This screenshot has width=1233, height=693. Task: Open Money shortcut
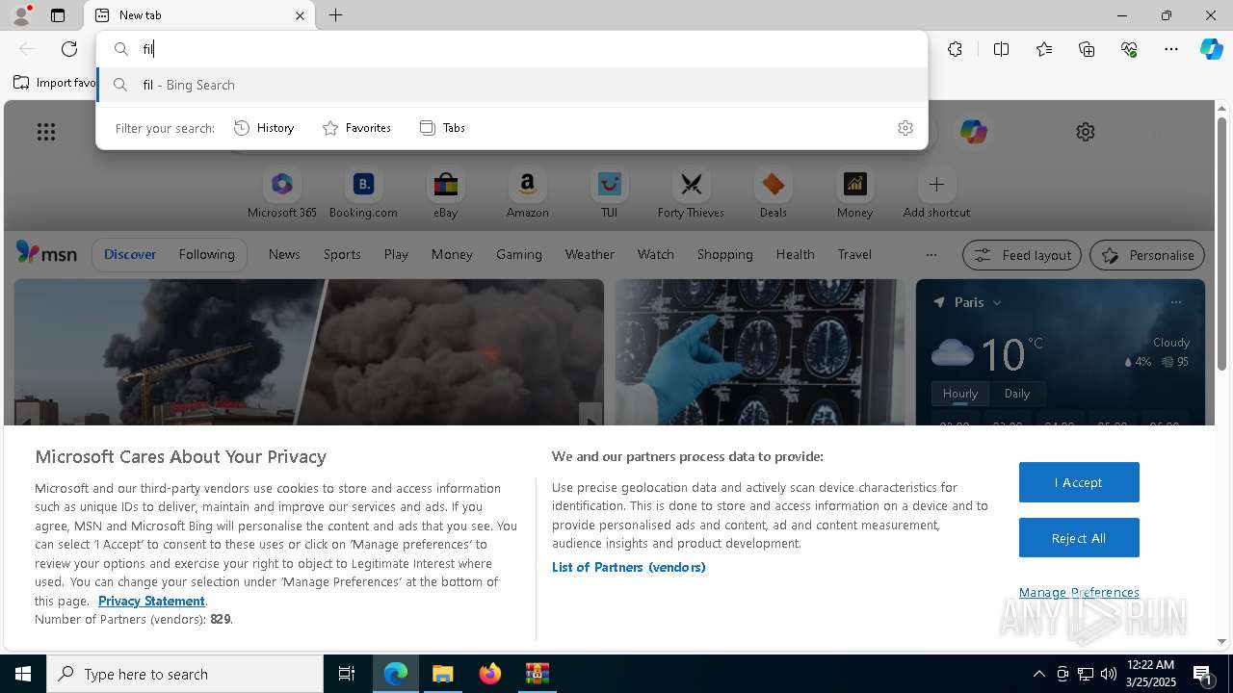tap(854, 194)
